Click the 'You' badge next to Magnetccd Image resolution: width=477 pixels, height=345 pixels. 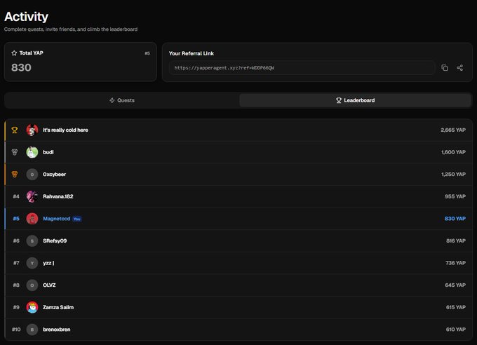pos(77,219)
